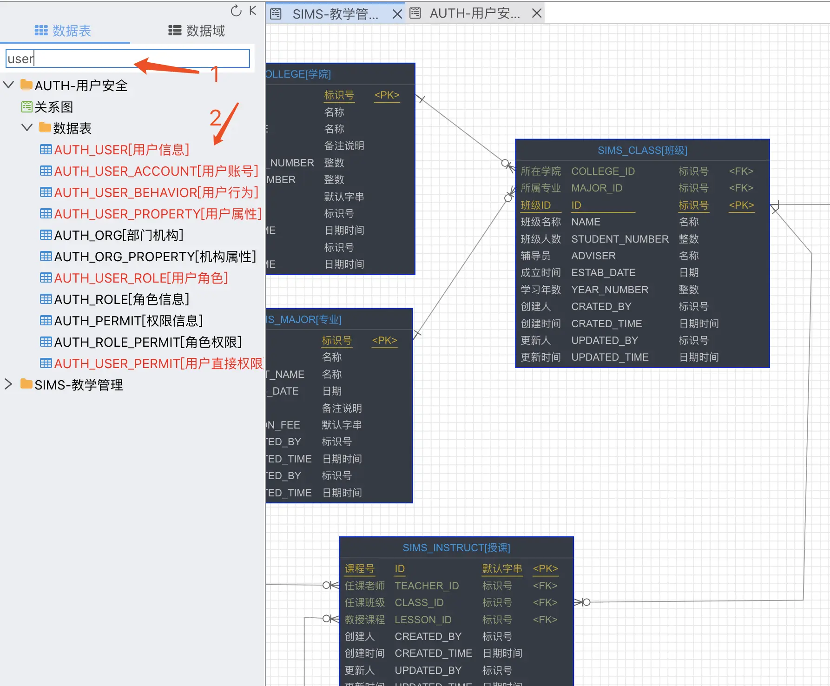Click CRATED_TIME field in SIMS_CLASS
Screen dimensions: 830x686
coord(606,323)
